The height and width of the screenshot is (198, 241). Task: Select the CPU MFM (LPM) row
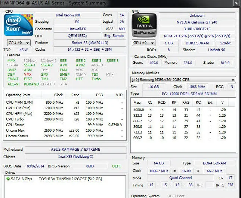click(65, 102)
